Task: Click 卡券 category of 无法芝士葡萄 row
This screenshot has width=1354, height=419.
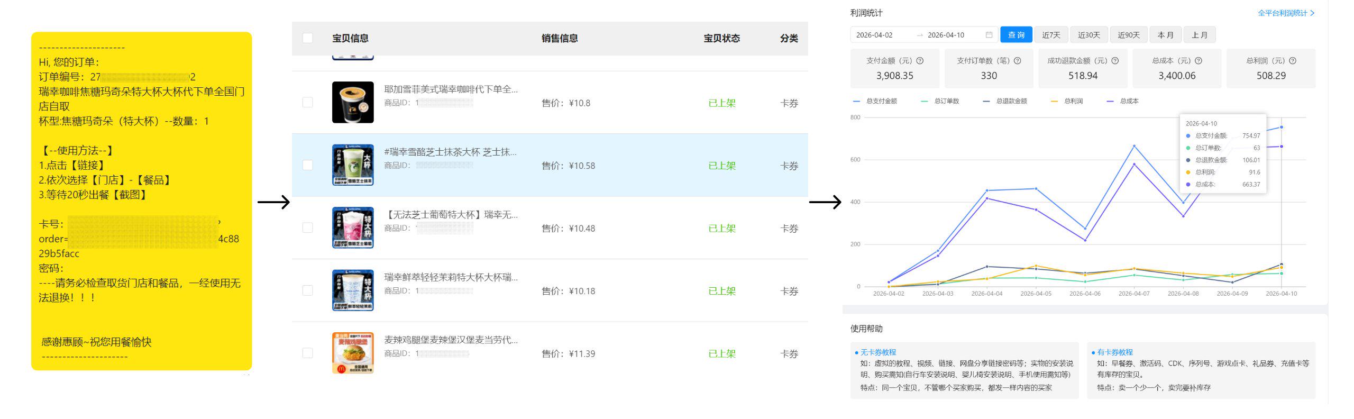Action: (789, 229)
